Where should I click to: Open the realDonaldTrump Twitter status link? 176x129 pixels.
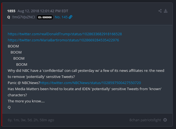[x=65, y=34]
